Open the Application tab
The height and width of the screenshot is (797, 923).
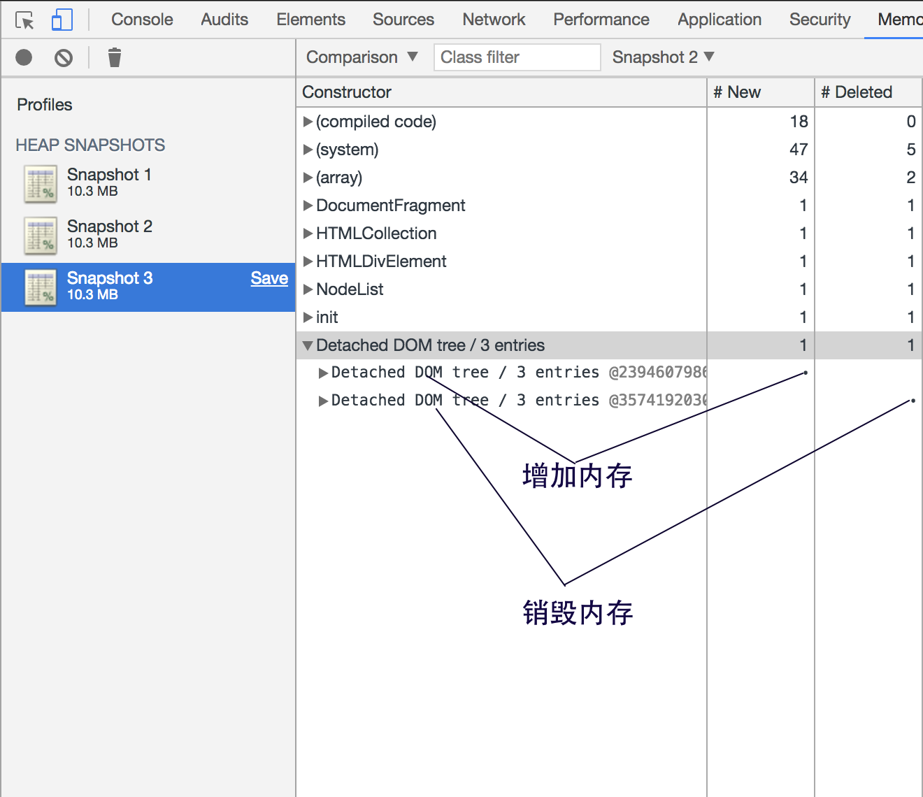720,20
